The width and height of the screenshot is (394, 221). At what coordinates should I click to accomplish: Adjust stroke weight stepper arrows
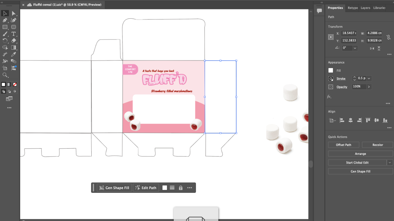coord(354,78)
